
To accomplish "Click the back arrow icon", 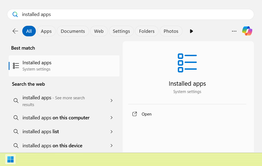I will click(x=15, y=31).
